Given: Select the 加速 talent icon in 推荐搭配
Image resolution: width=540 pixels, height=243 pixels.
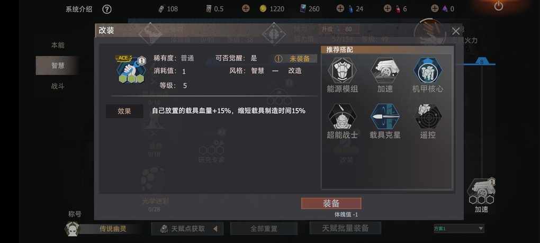Looking at the screenshot, I should (385, 70).
